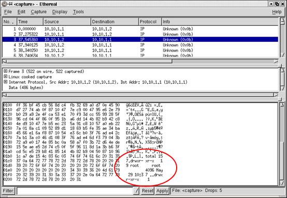This screenshot has width=287, height=198.
Task: Open the Capture menu
Action: point(38,12)
